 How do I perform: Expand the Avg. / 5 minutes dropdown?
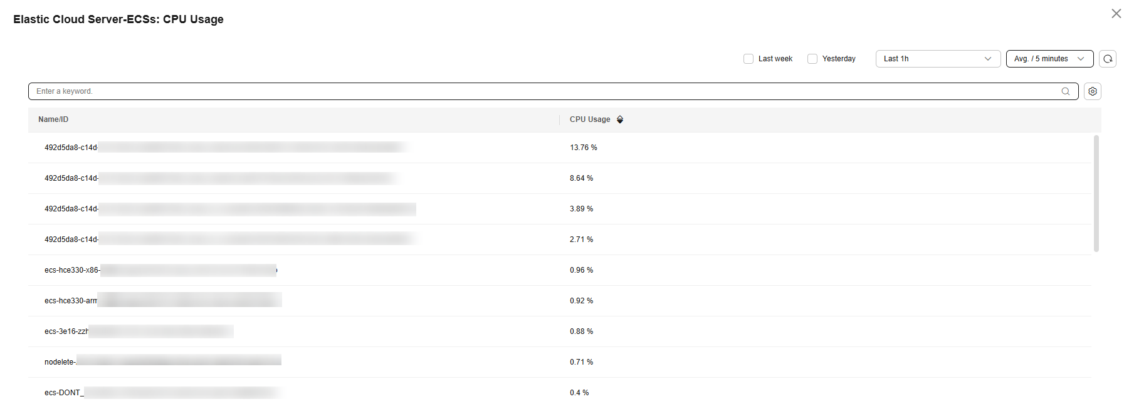(1049, 59)
